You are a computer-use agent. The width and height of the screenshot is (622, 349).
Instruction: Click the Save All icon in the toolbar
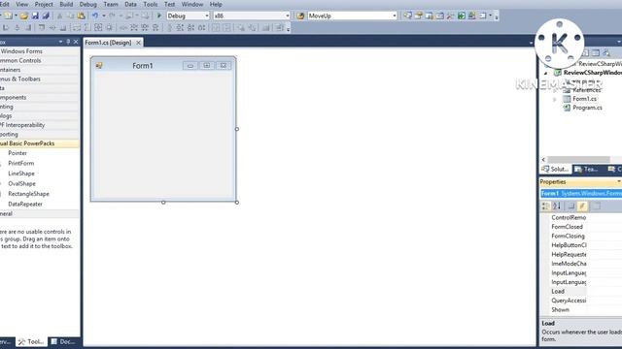point(46,16)
